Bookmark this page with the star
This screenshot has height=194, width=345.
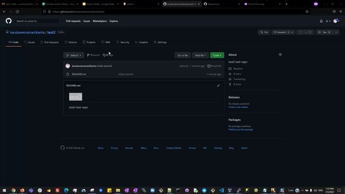tap(307, 12)
